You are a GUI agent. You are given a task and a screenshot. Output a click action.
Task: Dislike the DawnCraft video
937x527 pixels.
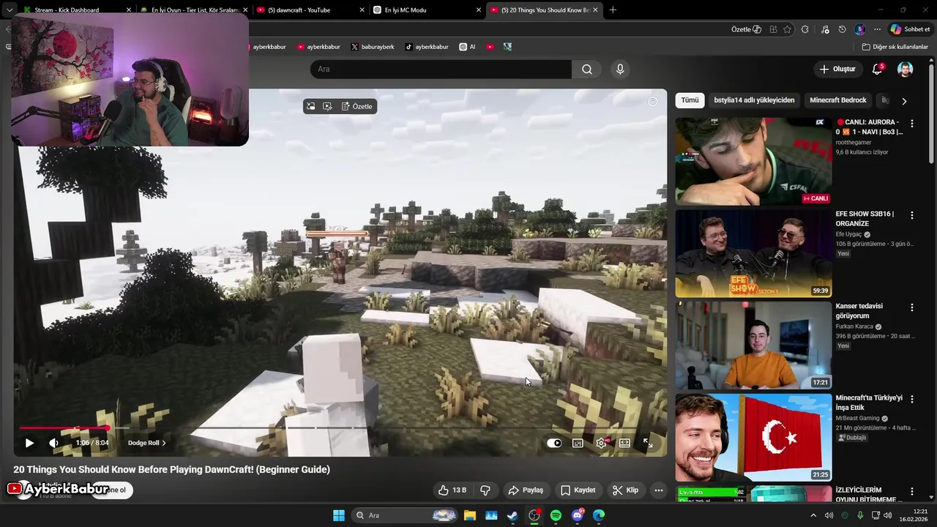tap(485, 490)
